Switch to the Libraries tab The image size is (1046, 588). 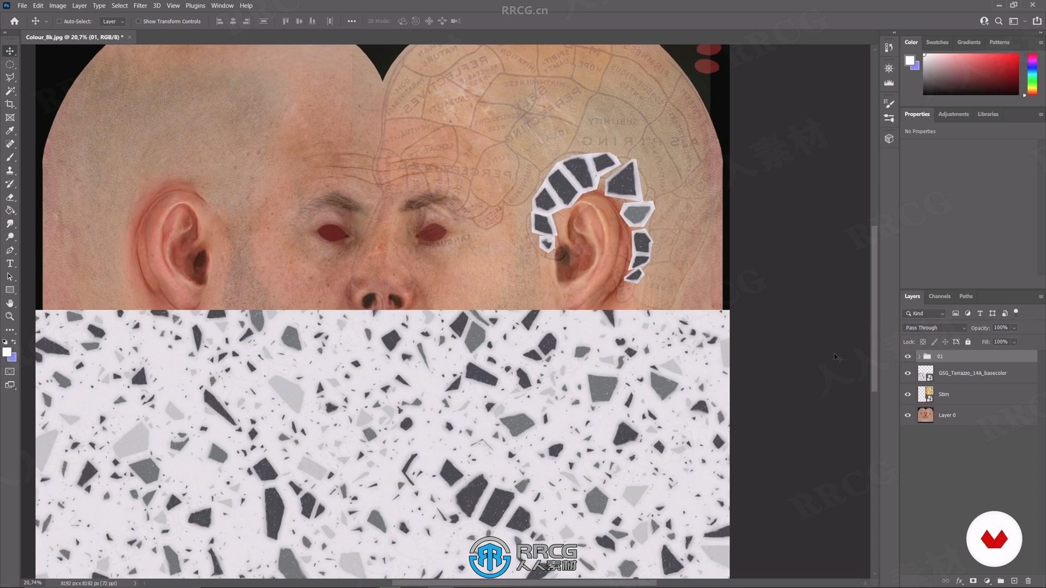988,114
